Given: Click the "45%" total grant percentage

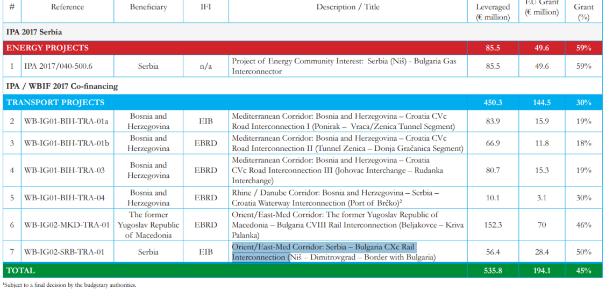Looking at the screenshot, I should [x=583, y=271].
